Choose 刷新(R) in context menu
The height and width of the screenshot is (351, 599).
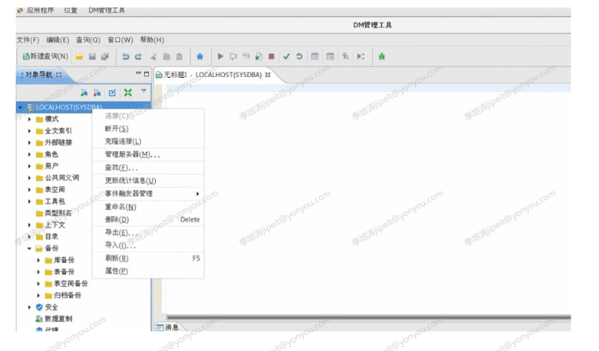click(x=148, y=258)
